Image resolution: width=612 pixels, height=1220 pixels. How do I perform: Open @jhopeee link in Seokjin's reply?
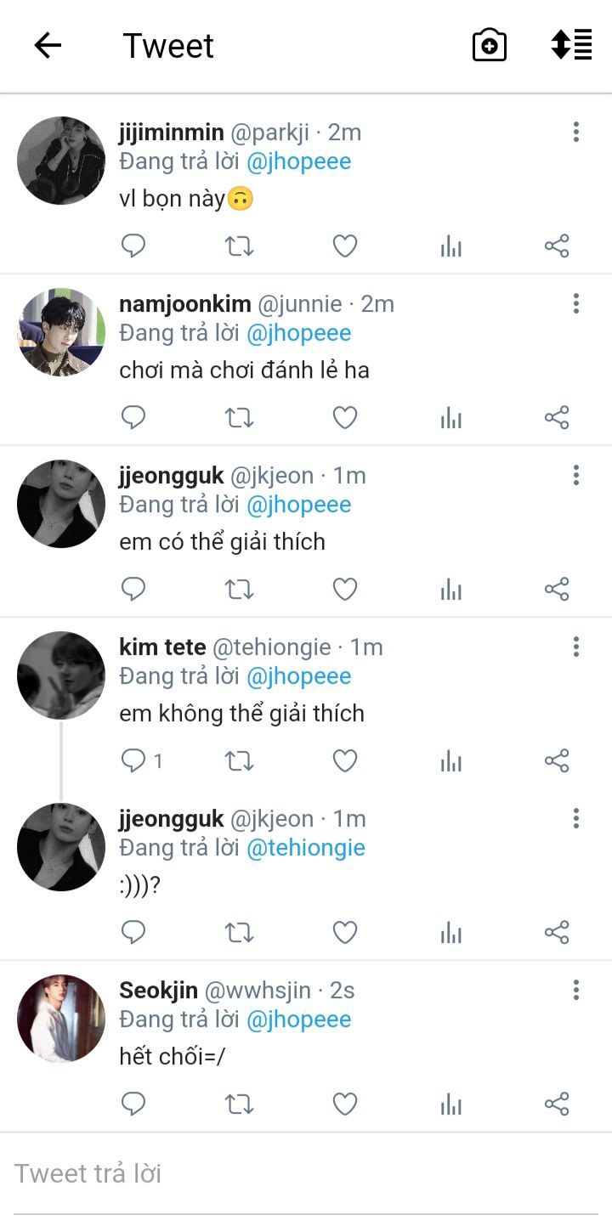(x=299, y=1019)
